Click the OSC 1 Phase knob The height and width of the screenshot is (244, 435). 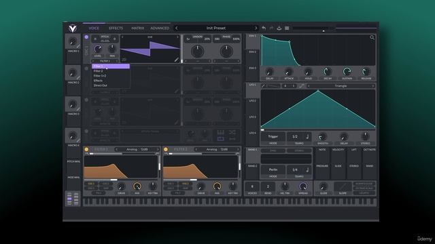point(226,52)
